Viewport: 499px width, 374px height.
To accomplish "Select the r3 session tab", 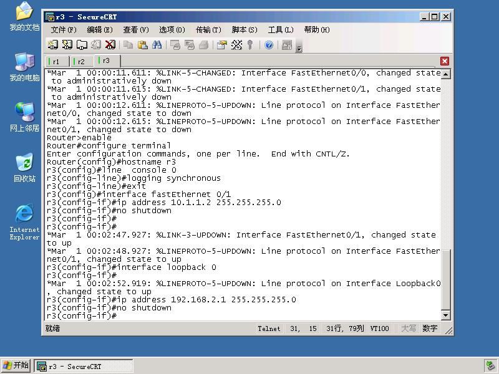I will click(106, 60).
